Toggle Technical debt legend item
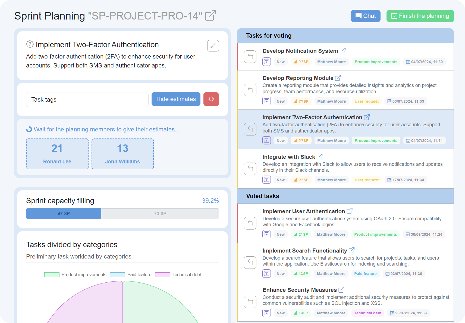The image size is (465, 323). (x=178, y=274)
